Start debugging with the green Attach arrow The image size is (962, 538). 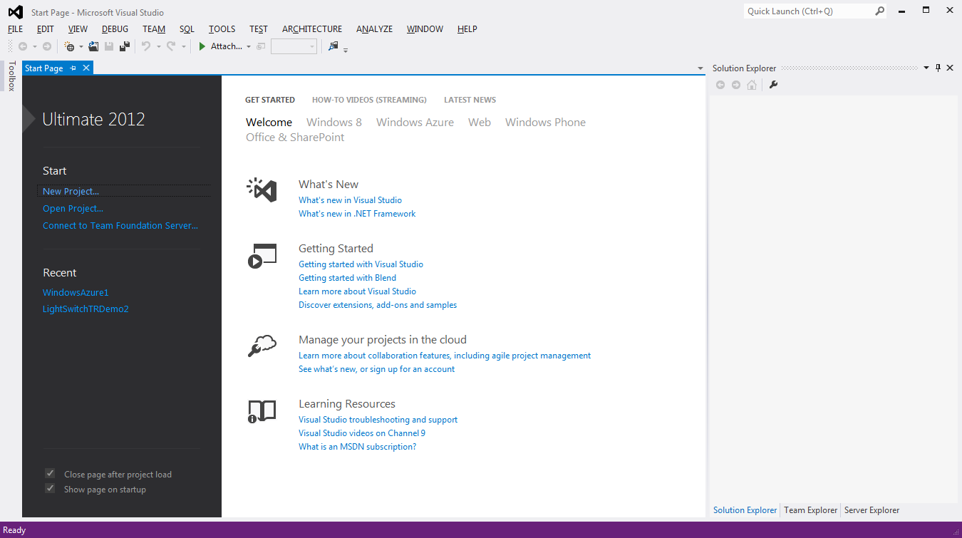pyautogui.click(x=202, y=46)
